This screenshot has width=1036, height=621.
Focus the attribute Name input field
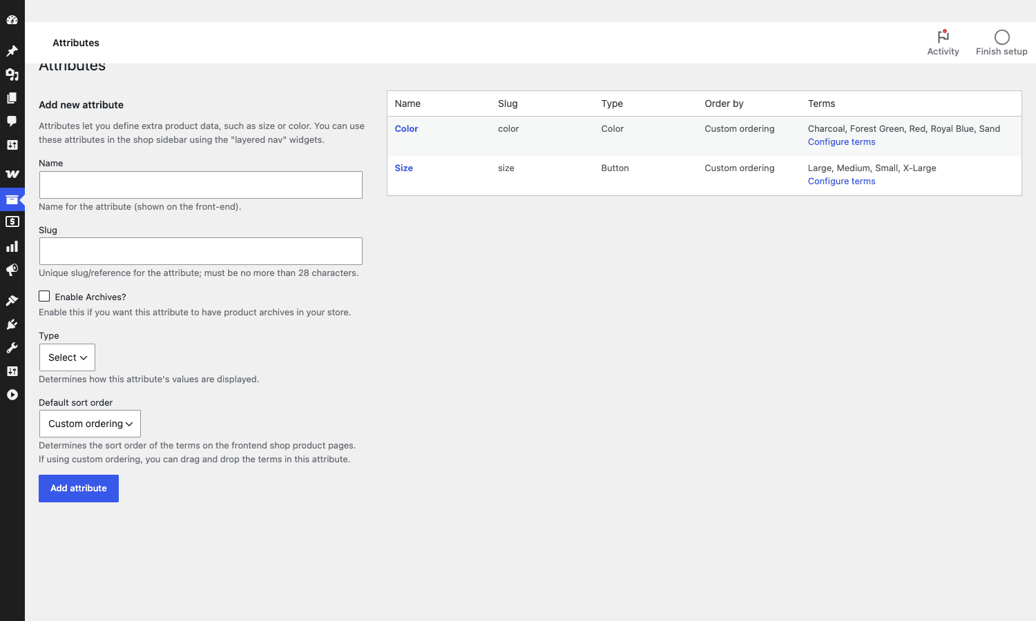click(x=201, y=185)
